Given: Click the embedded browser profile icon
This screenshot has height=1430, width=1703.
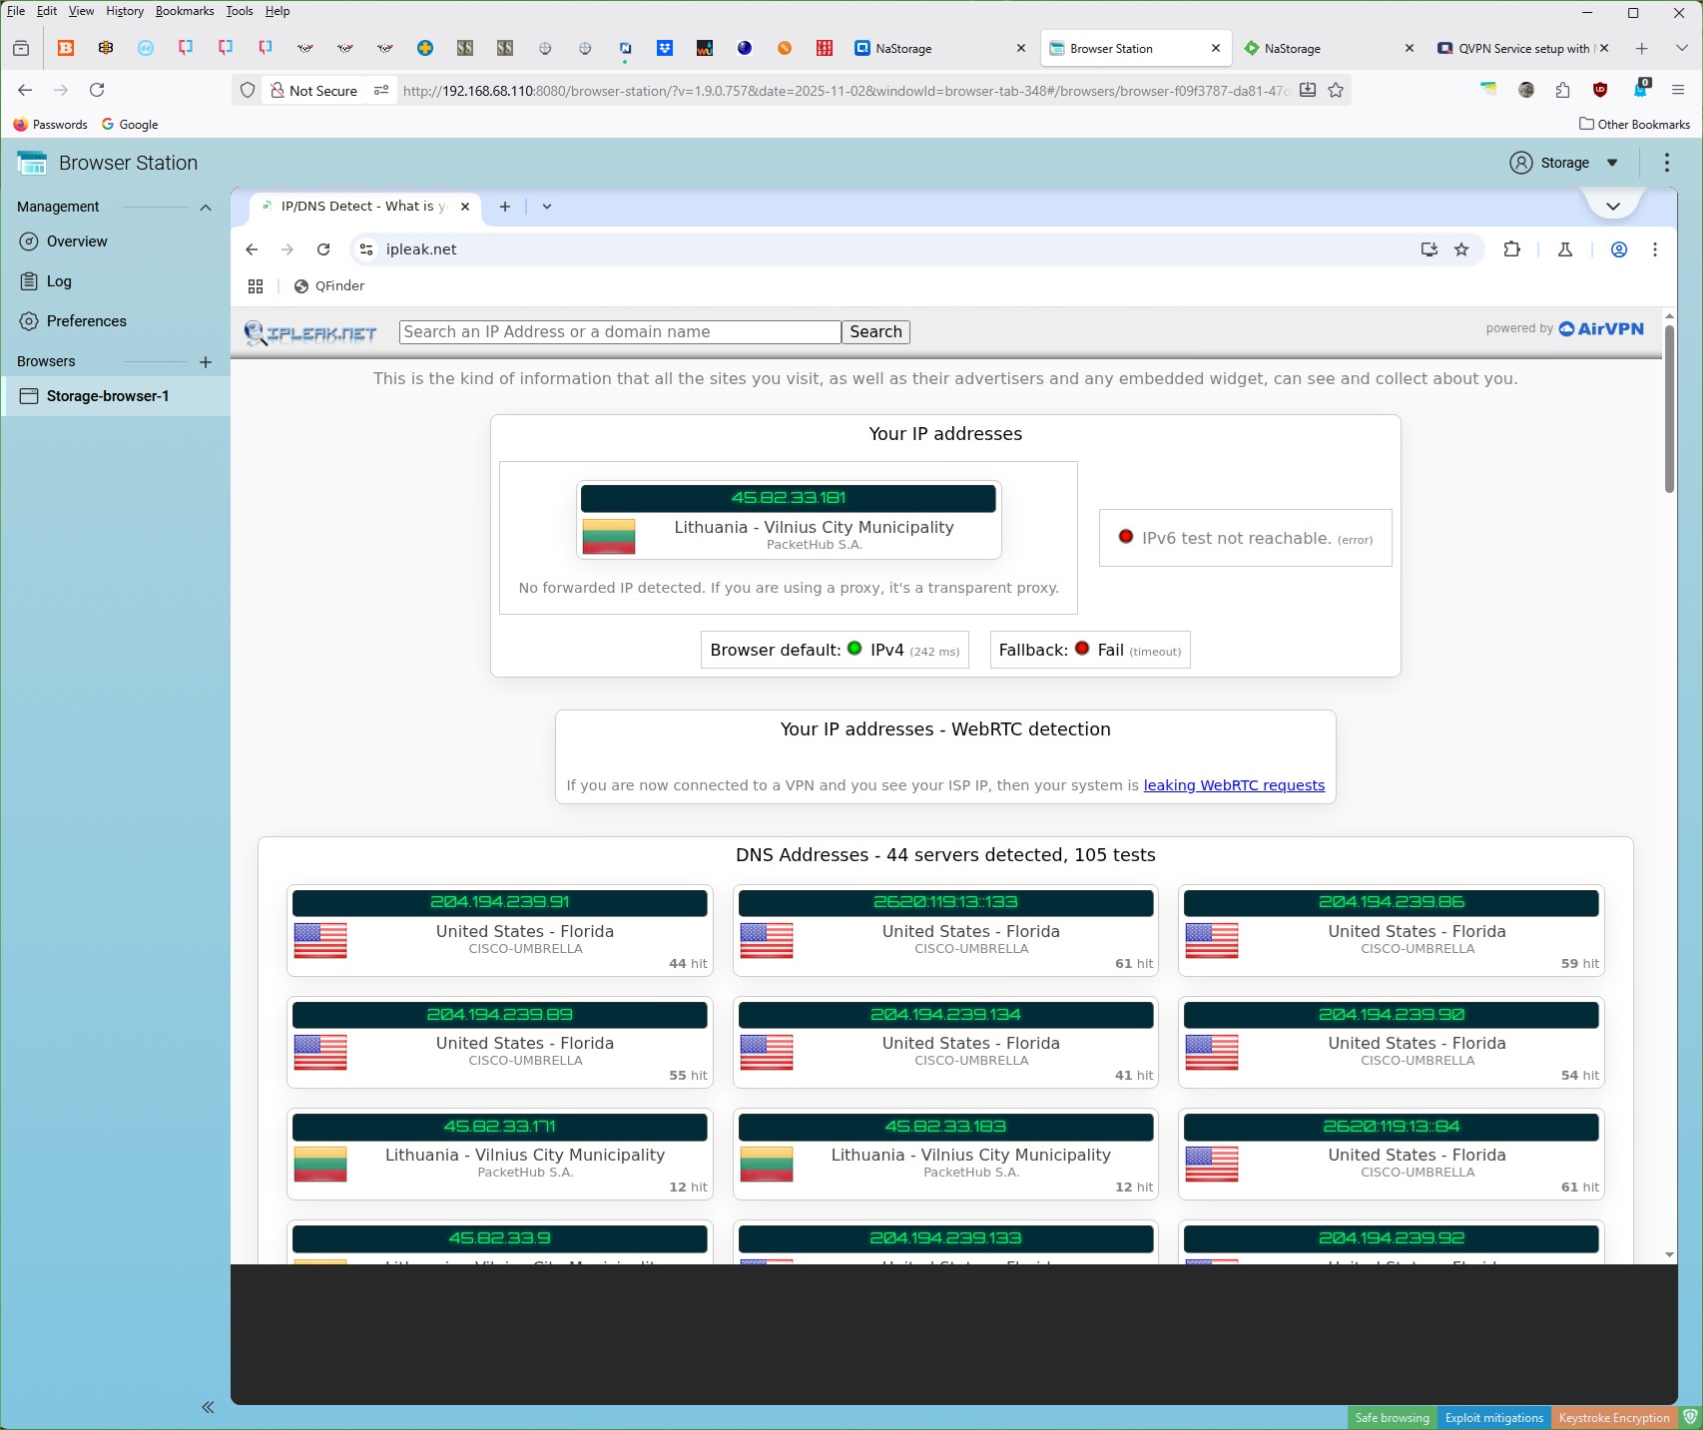Looking at the screenshot, I should (x=1619, y=249).
